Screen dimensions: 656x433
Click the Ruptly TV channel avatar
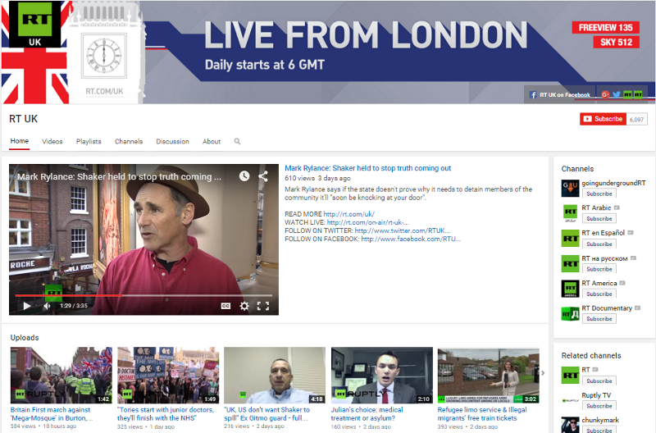[570, 400]
